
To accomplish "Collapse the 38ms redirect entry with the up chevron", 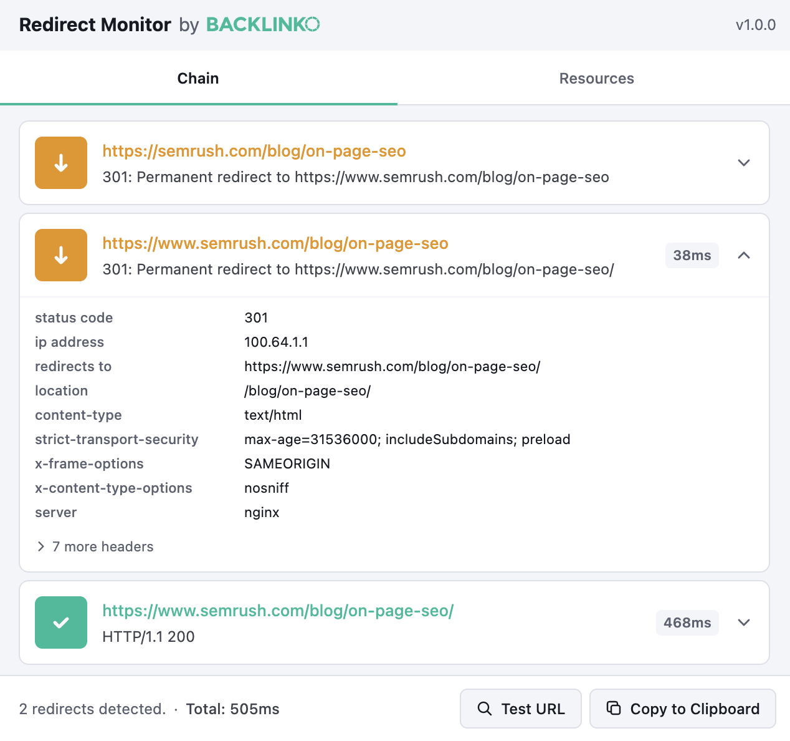I will coord(744,255).
